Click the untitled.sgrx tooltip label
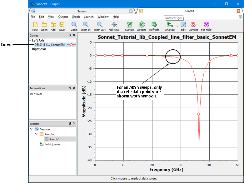The height and width of the screenshot is (183, 244). 173,18
